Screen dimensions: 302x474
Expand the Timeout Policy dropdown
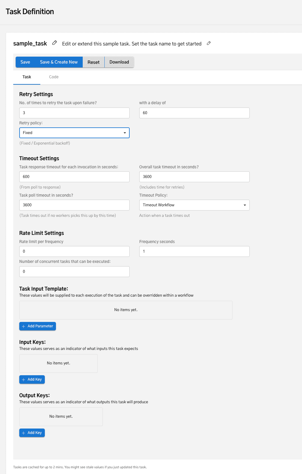(194, 205)
